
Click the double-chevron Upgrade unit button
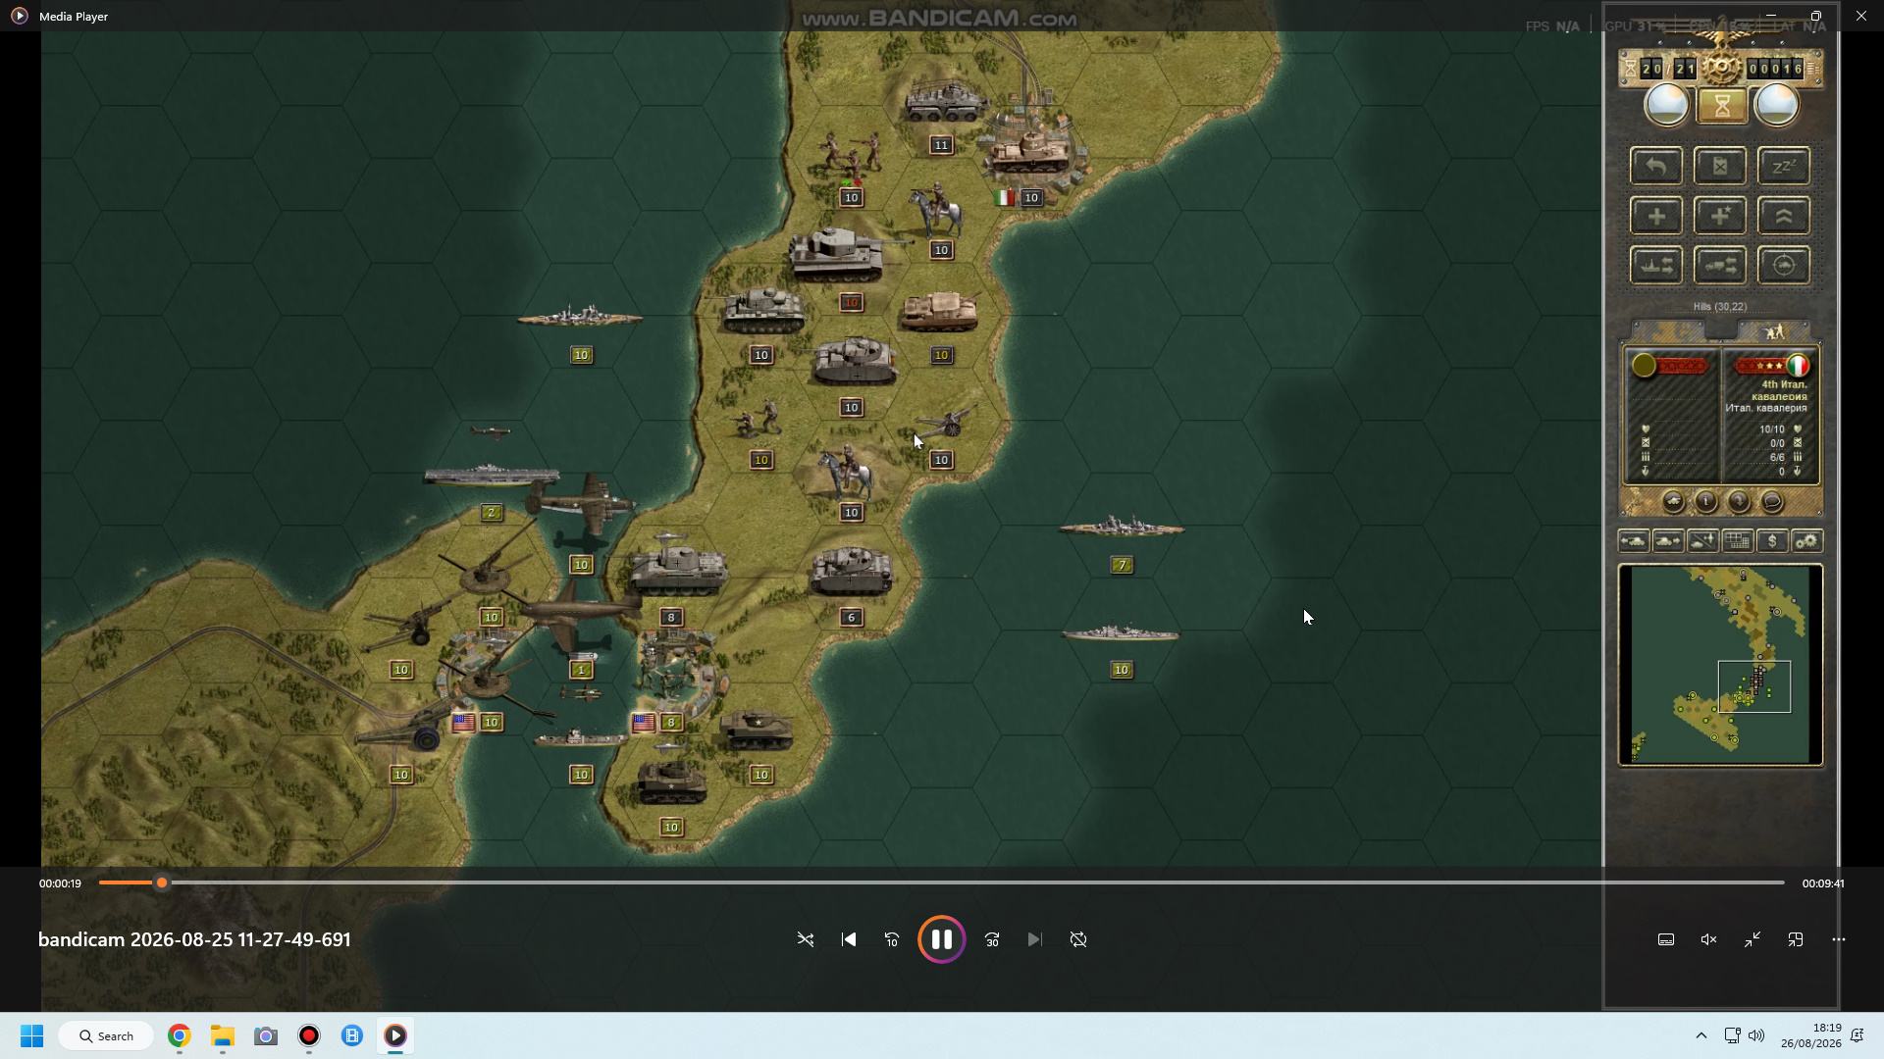click(1784, 216)
